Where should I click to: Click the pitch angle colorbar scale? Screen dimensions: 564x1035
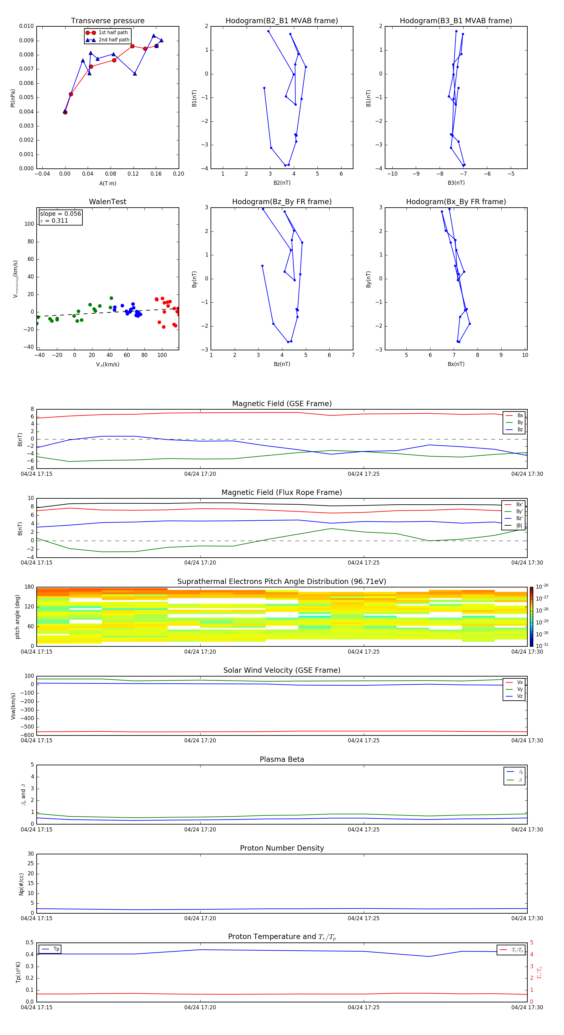[531, 617]
